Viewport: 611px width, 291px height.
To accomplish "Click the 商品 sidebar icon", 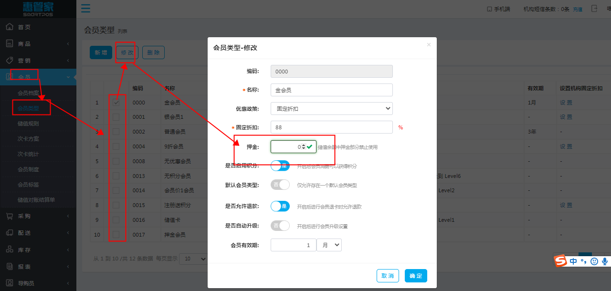I will [10, 43].
